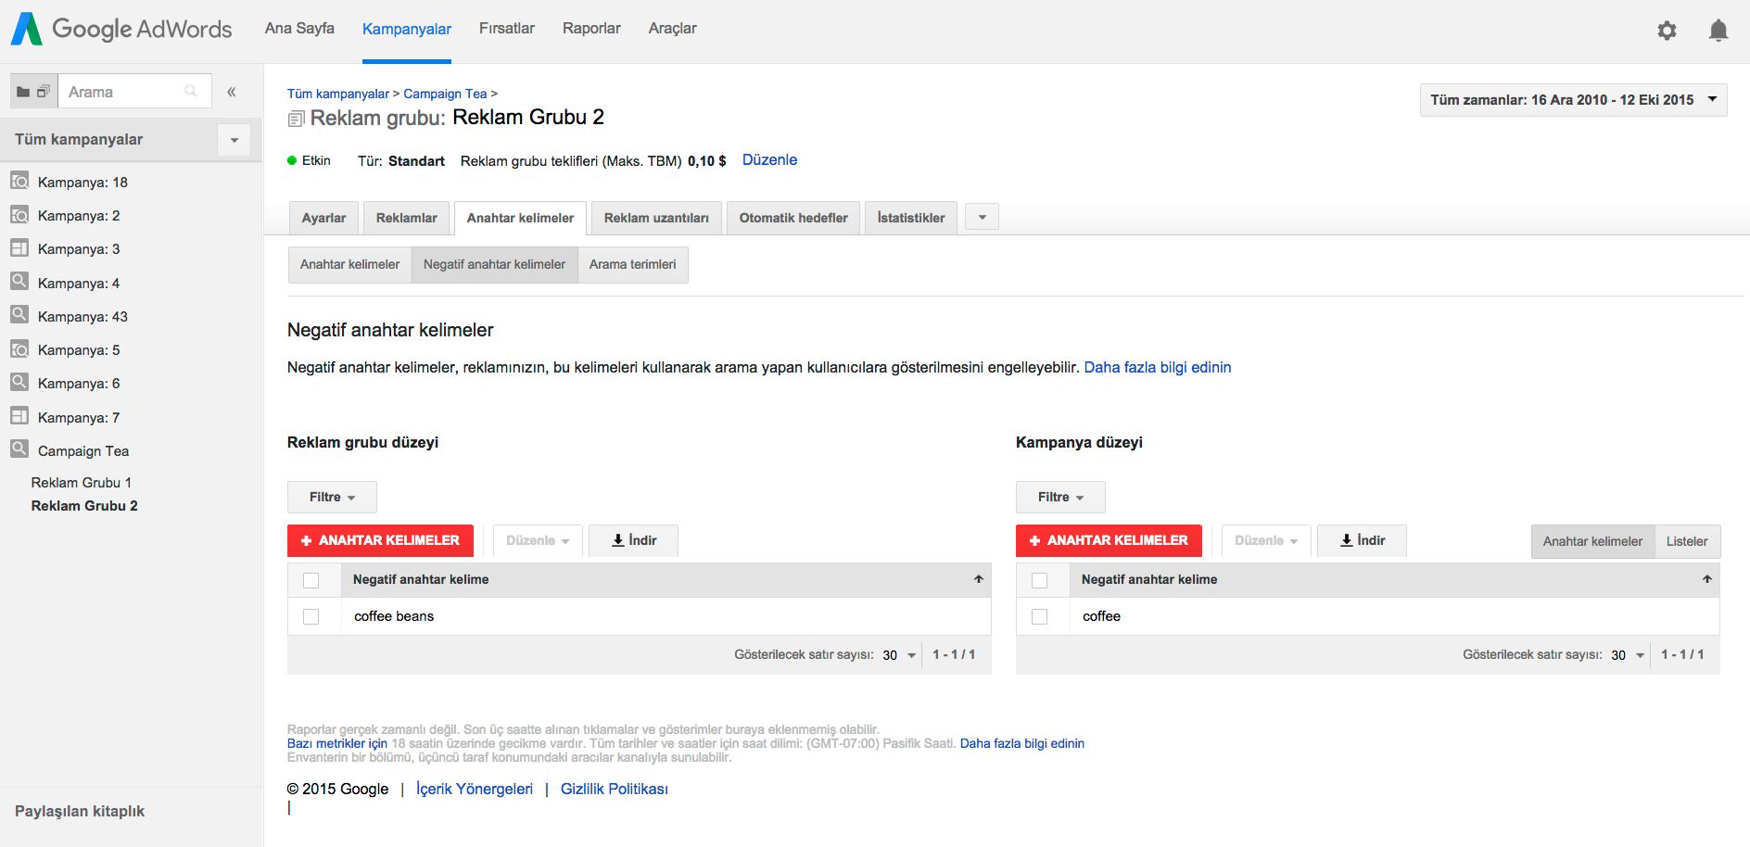Click the icon beside Campaign Tea

(19, 449)
